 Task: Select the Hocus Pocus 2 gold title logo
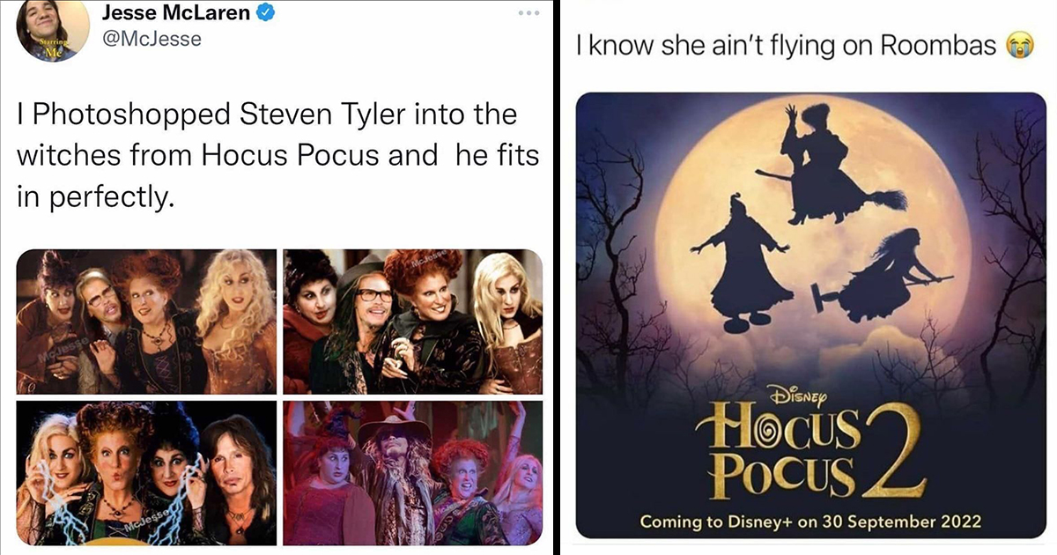[x=810, y=449]
